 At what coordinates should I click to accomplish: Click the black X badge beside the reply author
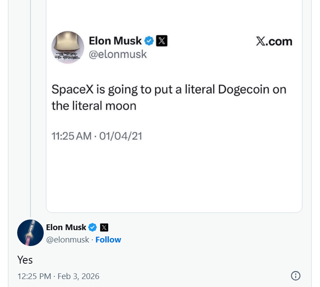[x=104, y=227]
